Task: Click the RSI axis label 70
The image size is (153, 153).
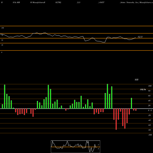Action: point(2,35)
